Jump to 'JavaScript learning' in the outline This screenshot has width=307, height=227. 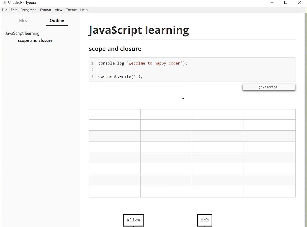[22, 33]
